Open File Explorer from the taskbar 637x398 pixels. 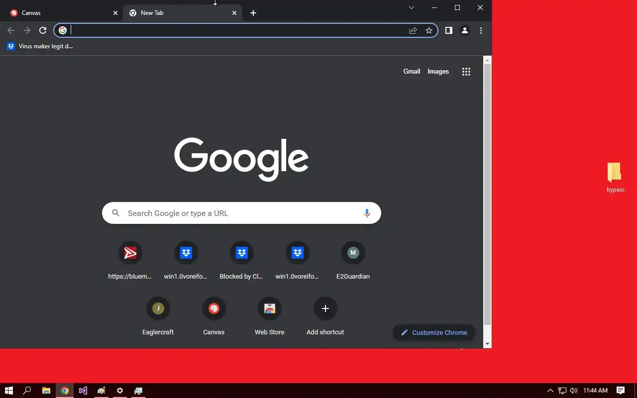[x=46, y=391]
